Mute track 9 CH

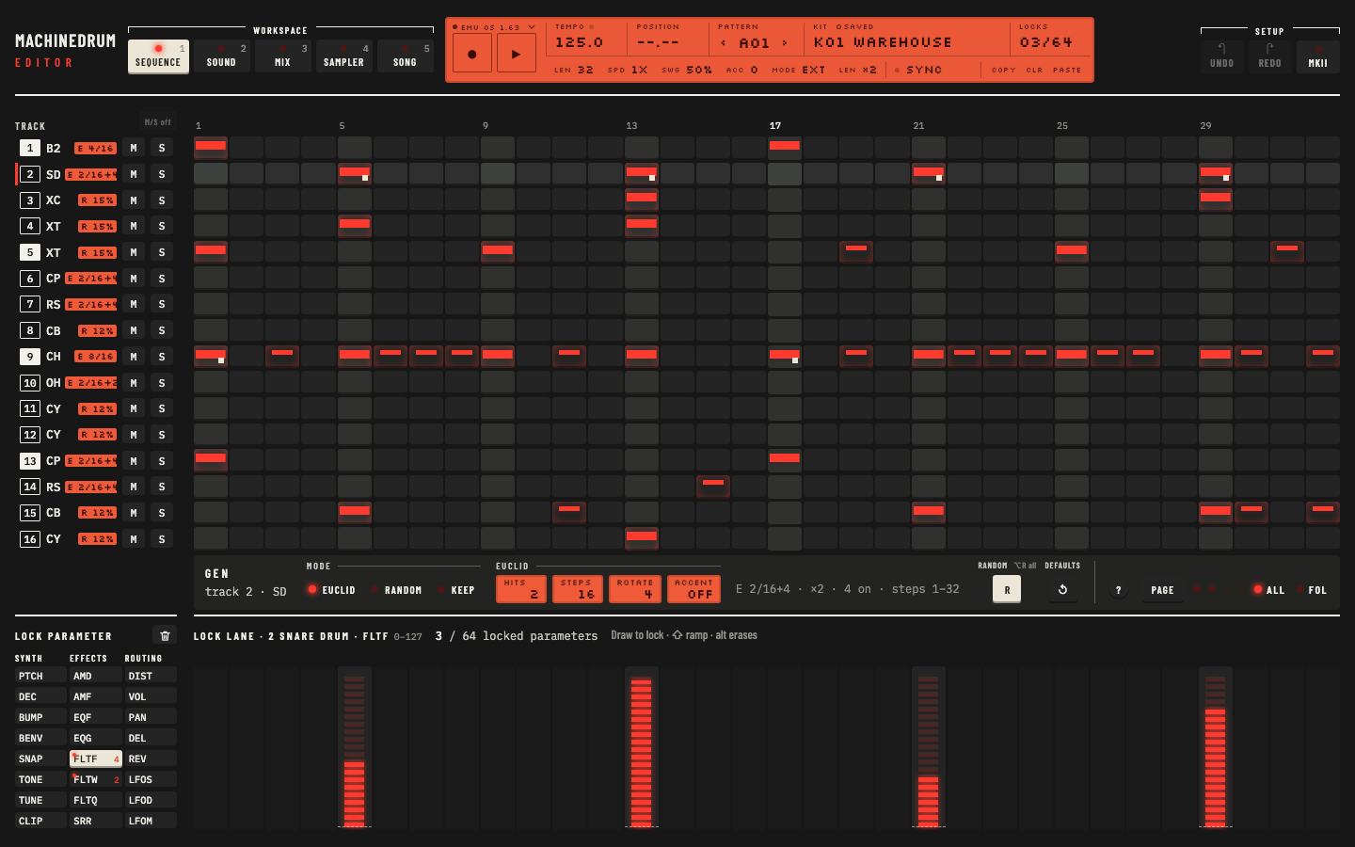tap(134, 357)
